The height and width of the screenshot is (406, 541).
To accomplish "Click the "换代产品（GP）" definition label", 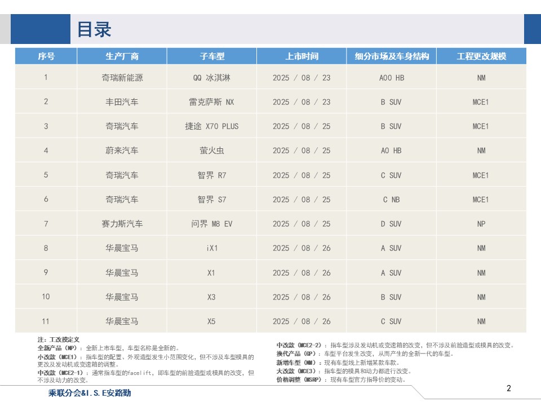I will coord(298,354).
